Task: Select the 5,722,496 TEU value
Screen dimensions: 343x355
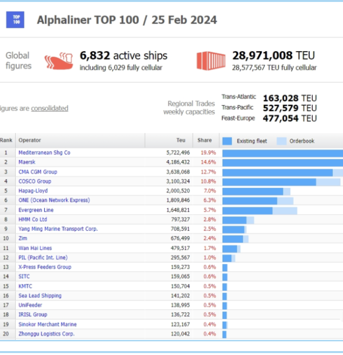Action: (x=178, y=153)
